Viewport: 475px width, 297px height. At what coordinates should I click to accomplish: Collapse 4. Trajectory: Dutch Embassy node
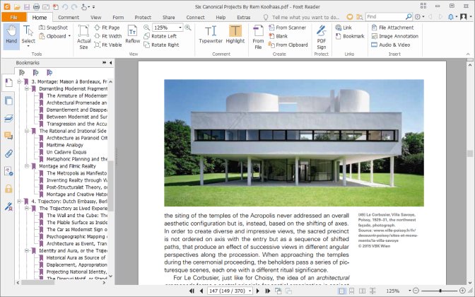[19, 202]
